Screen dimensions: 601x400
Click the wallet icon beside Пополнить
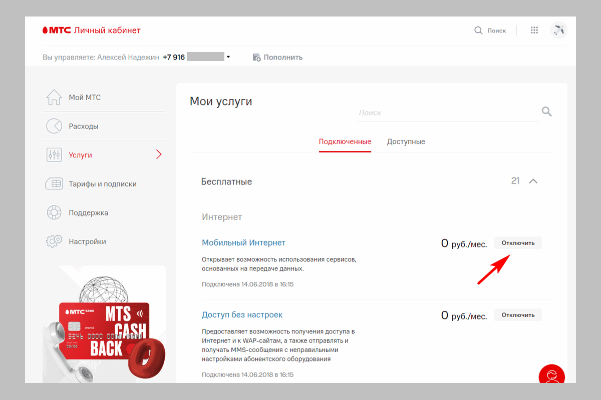(256, 57)
